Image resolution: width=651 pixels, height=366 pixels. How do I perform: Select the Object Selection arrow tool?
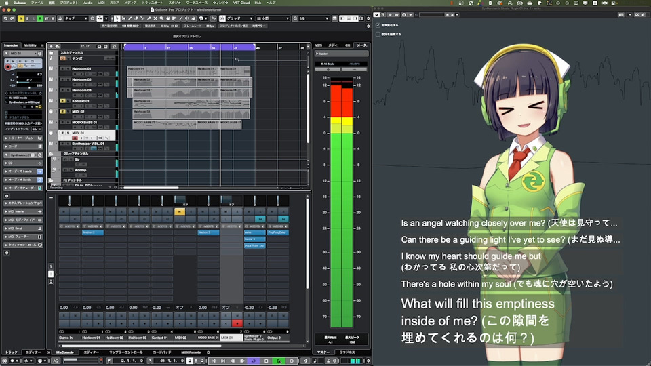point(117,19)
